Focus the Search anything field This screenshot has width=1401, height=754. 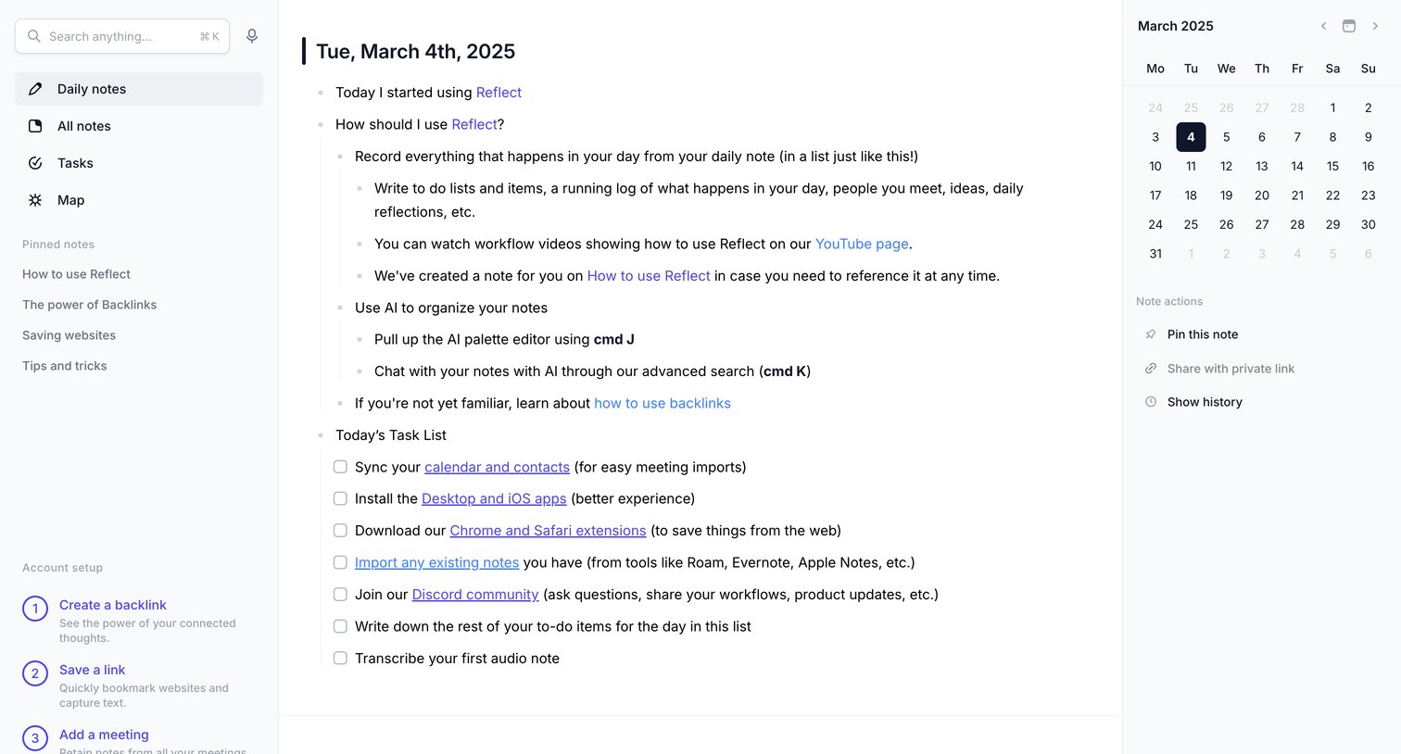122,36
